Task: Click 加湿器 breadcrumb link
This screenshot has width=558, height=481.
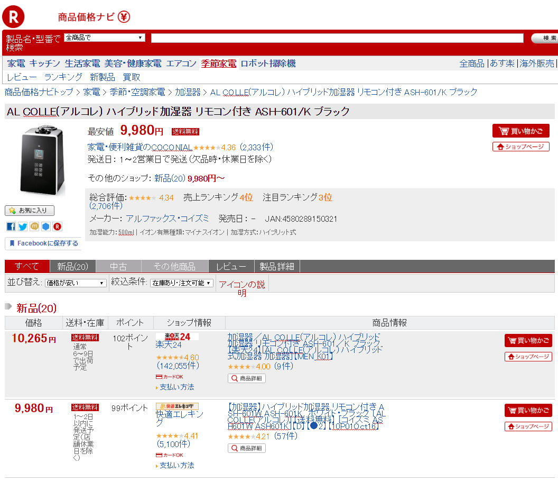Action: pyautogui.click(x=188, y=92)
